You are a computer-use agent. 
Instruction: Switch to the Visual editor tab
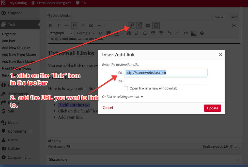click(220, 17)
